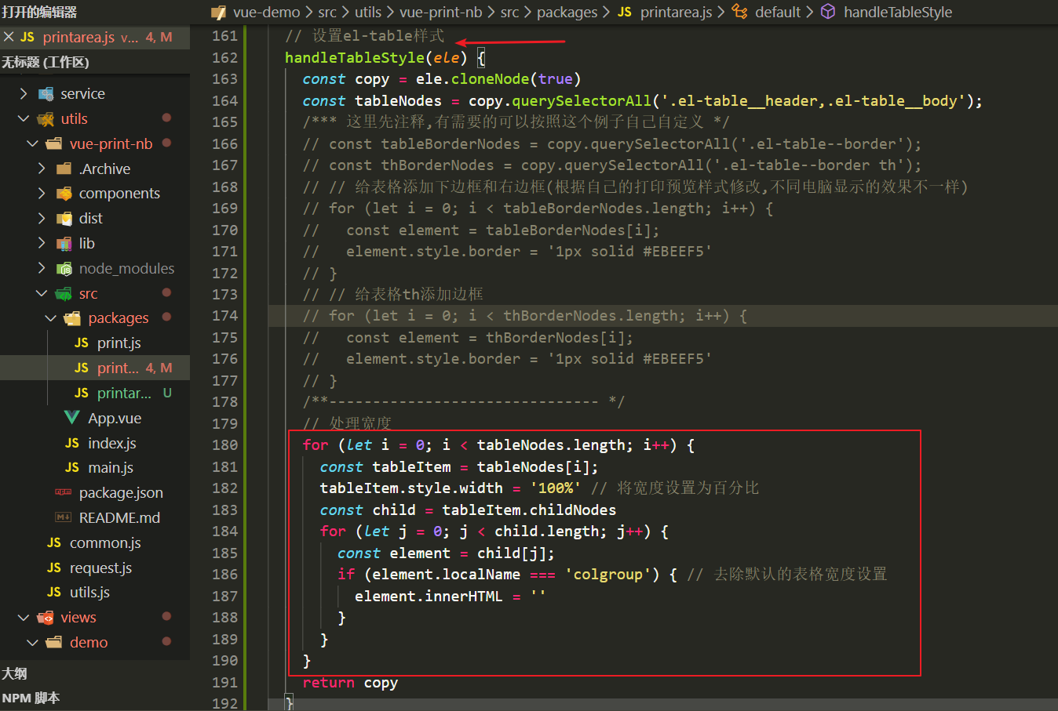Expand the dist folder chevron
Screen dimensions: 1058x711
tap(42, 218)
